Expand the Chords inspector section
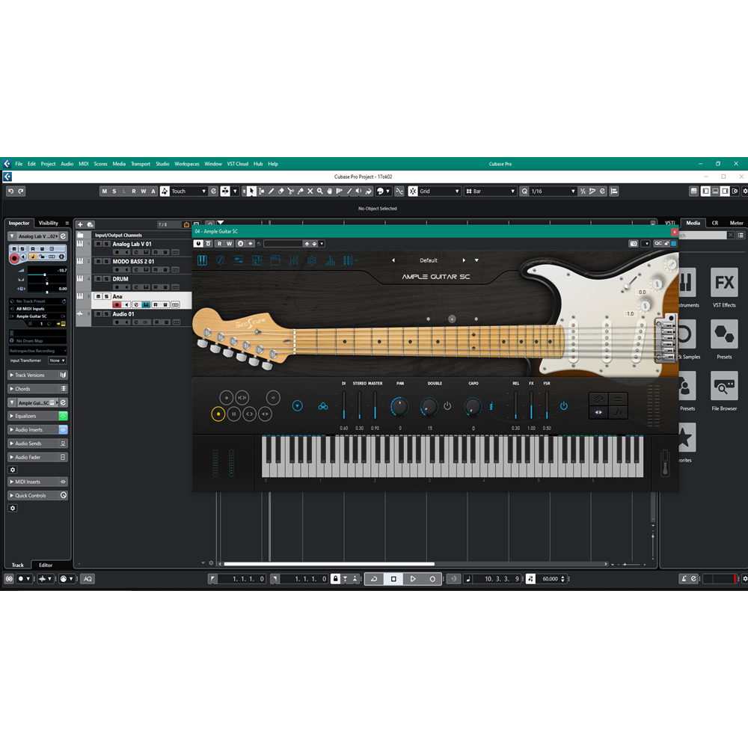This screenshot has height=748, width=748. (x=37, y=389)
